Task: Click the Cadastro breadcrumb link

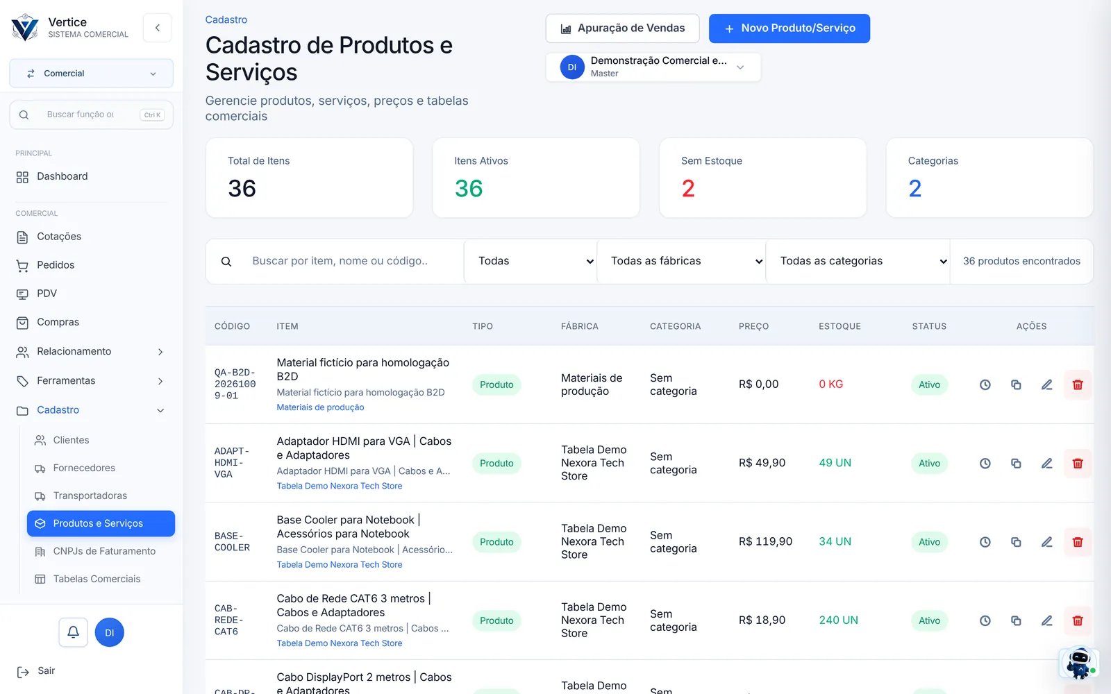Action: [x=226, y=20]
